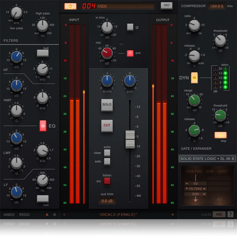The width and height of the screenshot is (237, 237).
Task: Toggle the solo safe button
Action: [x=107, y=161]
